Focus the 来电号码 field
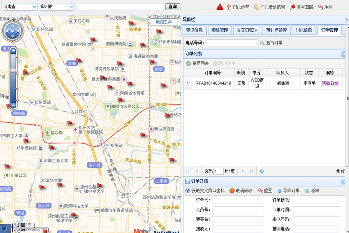349x233 pixels. (316, 219)
